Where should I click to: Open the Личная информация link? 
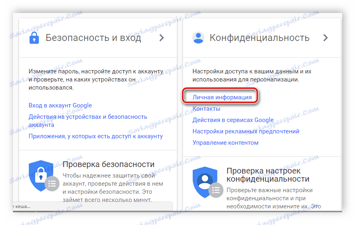coord(222,97)
